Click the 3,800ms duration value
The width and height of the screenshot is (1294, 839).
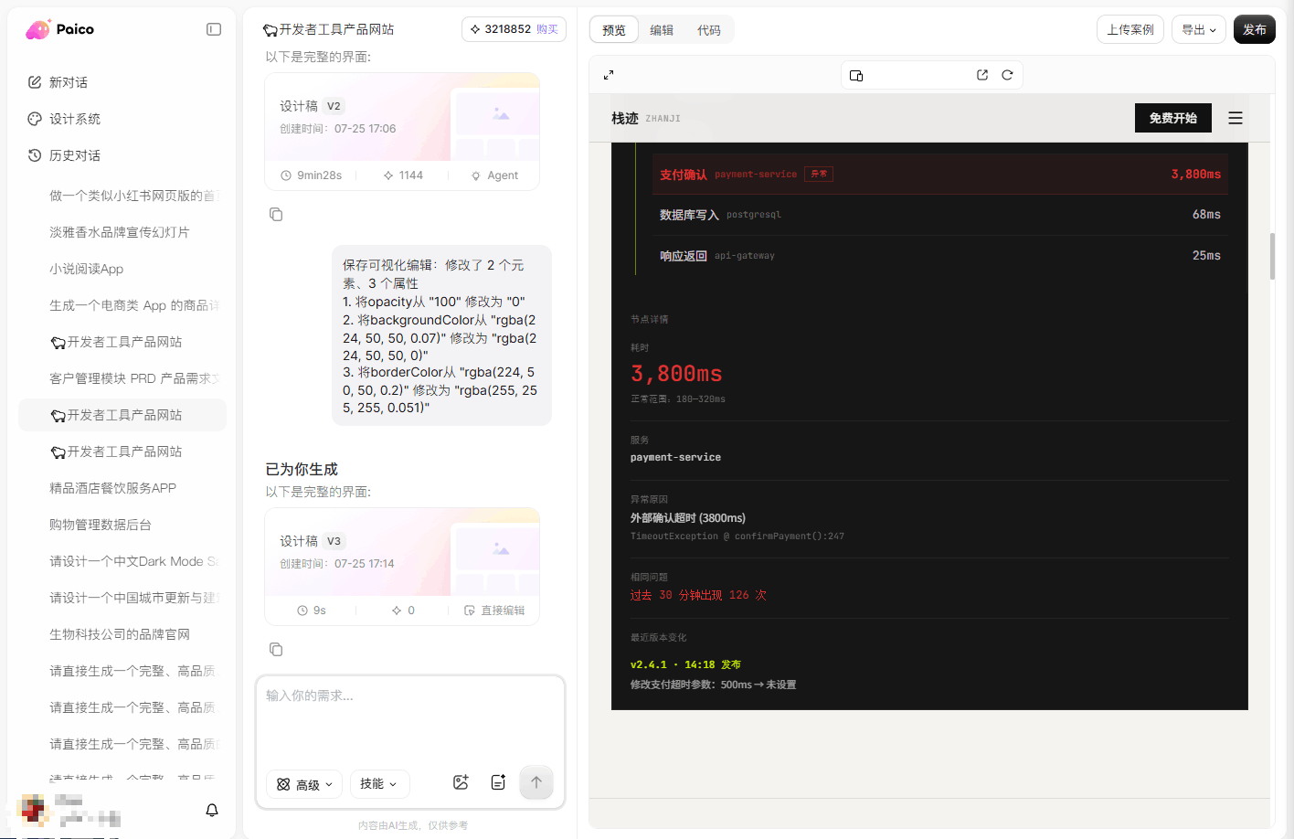(676, 374)
